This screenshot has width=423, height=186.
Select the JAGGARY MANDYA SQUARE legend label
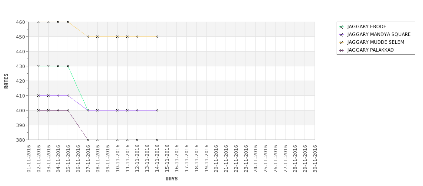coord(379,35)
